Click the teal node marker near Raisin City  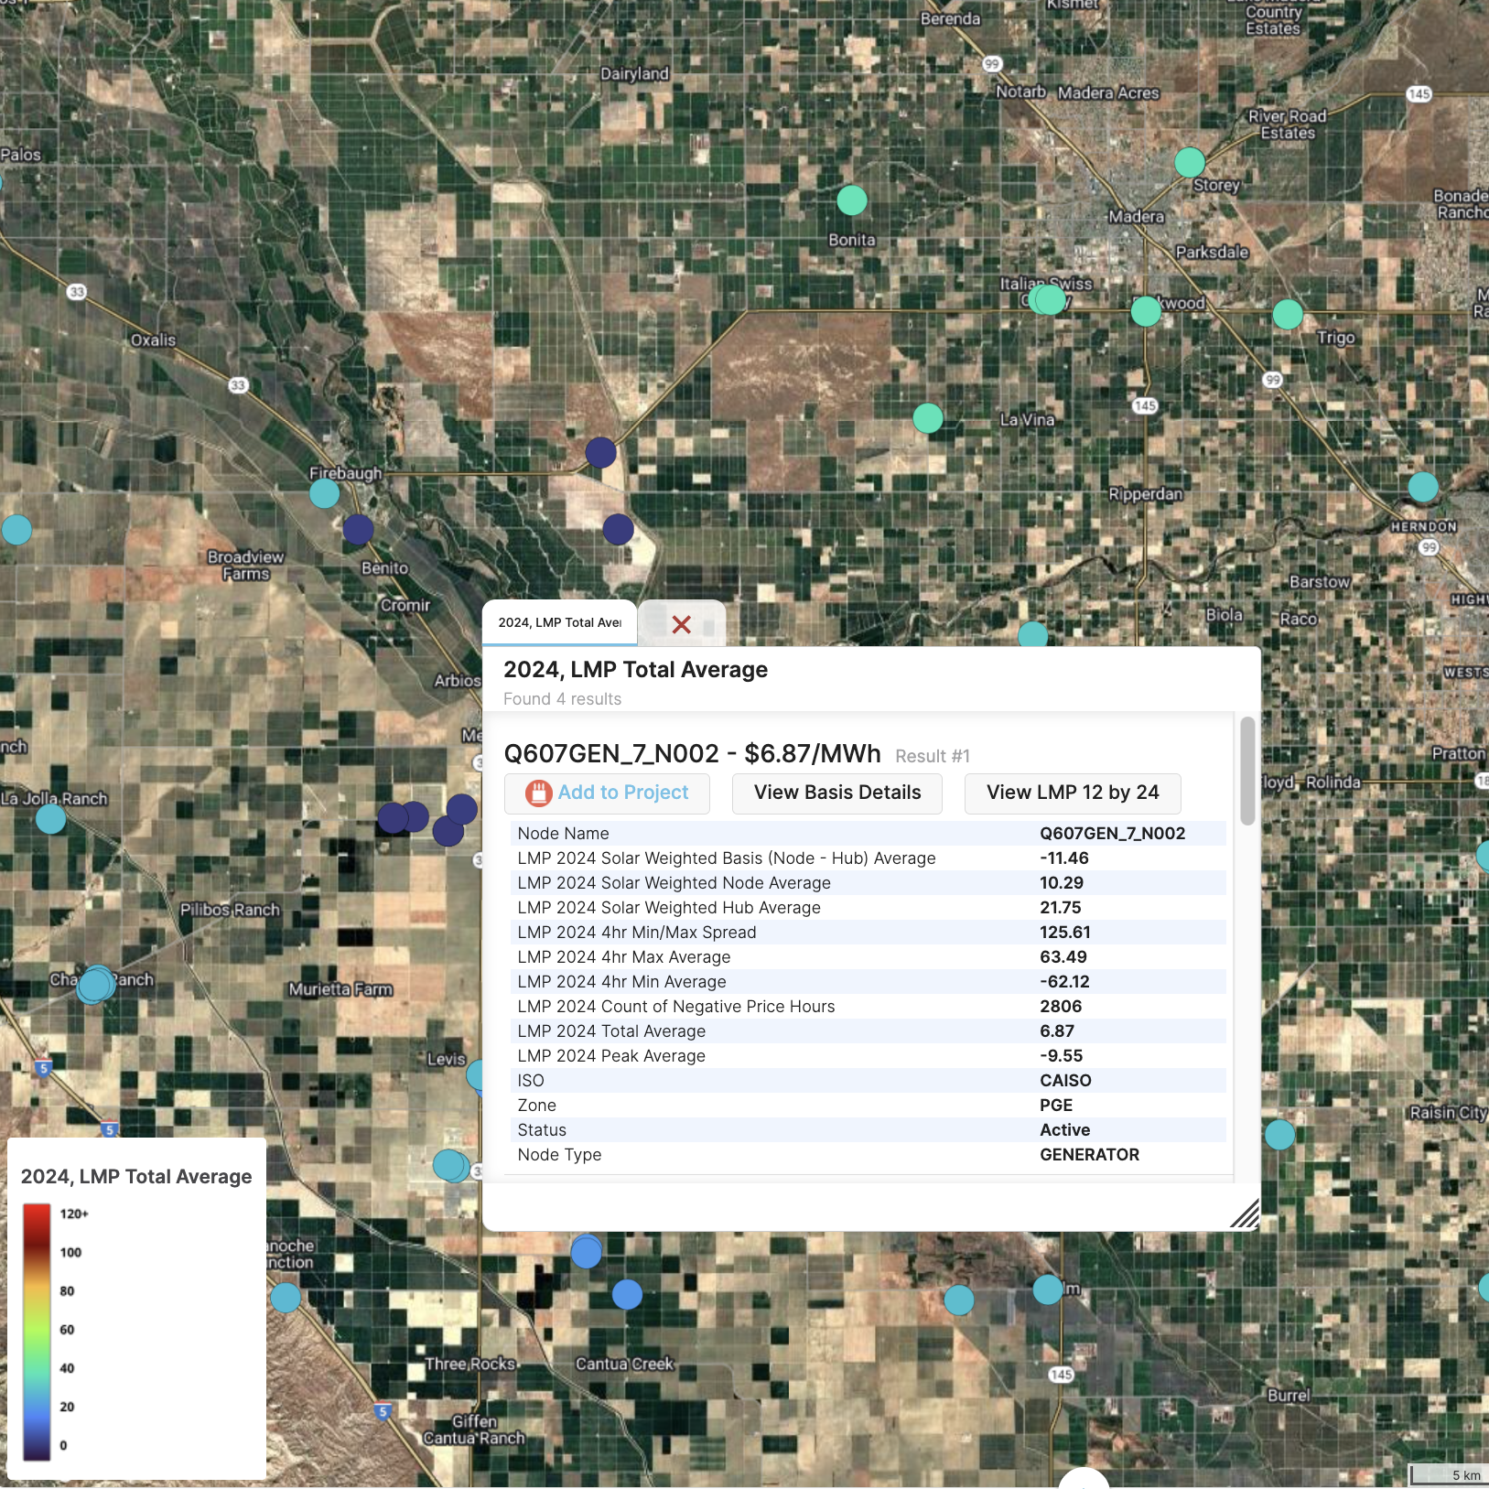coord(1279,1135)
